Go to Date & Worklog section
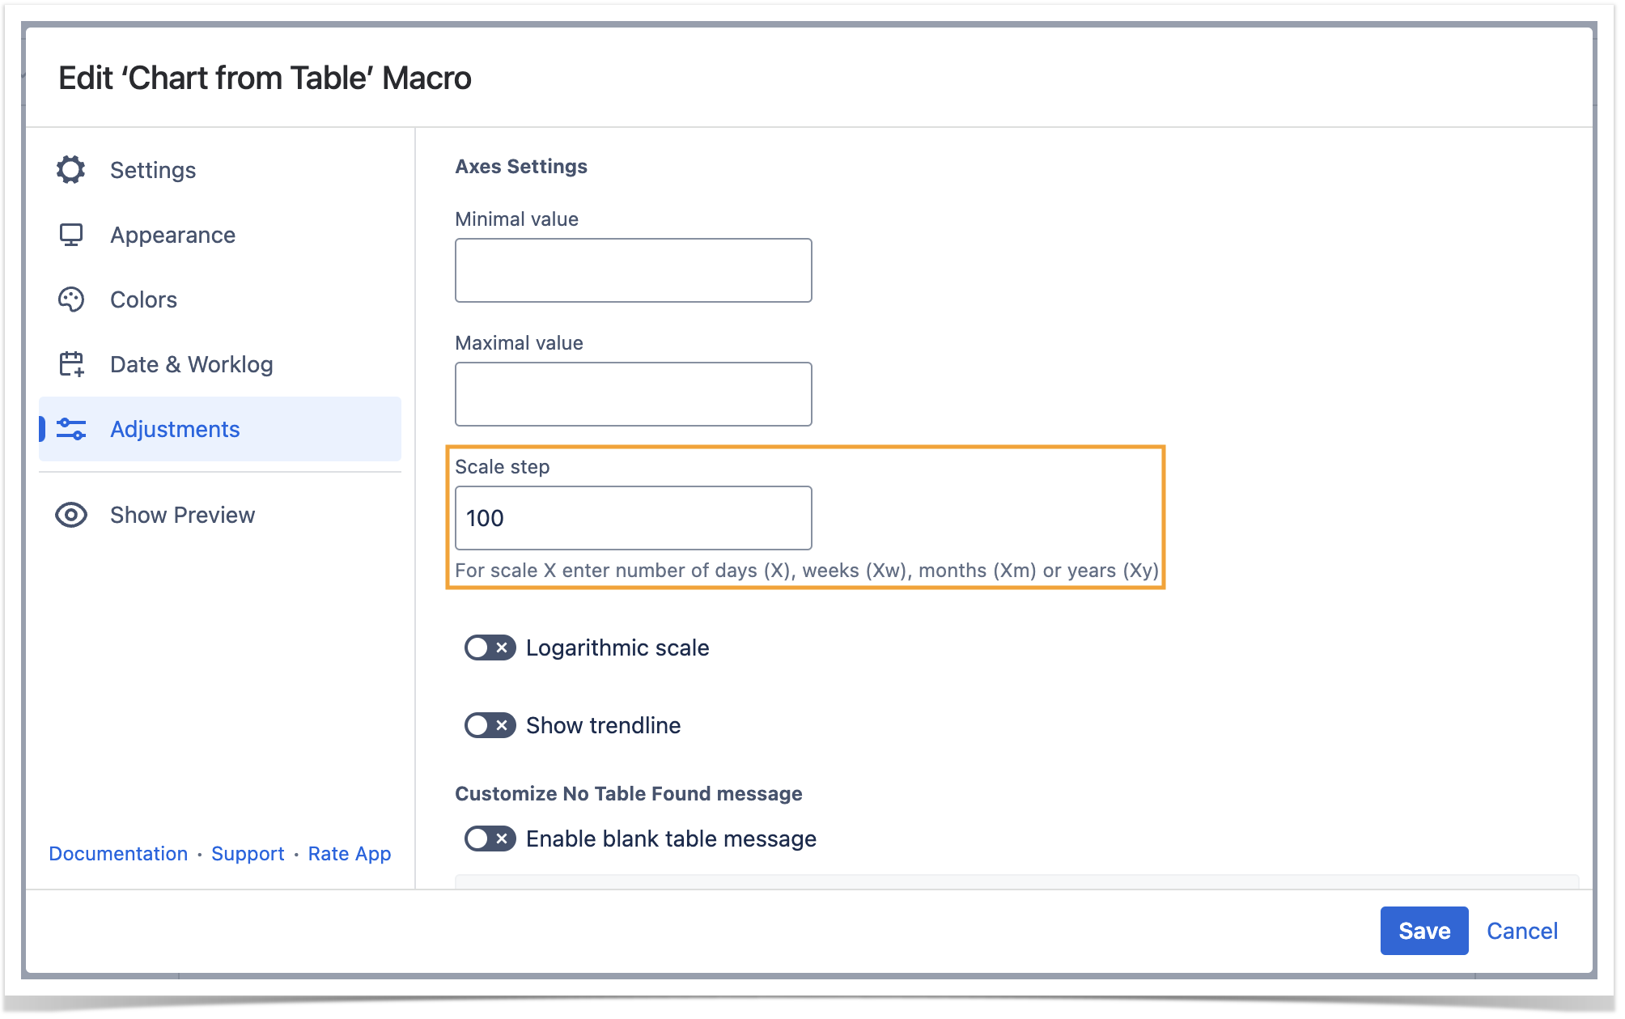Screen dimensions: 1625x1019 pyautogui.click(x=191, y=364)
